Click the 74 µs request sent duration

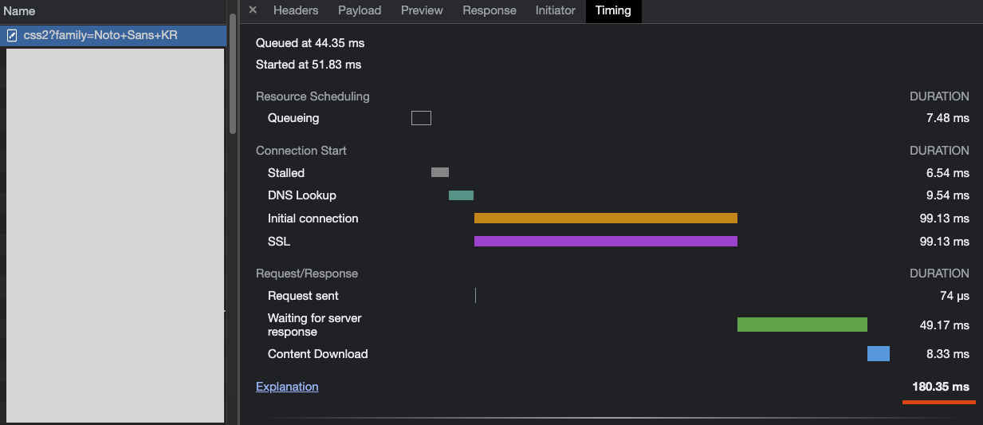tap(955, 296)
